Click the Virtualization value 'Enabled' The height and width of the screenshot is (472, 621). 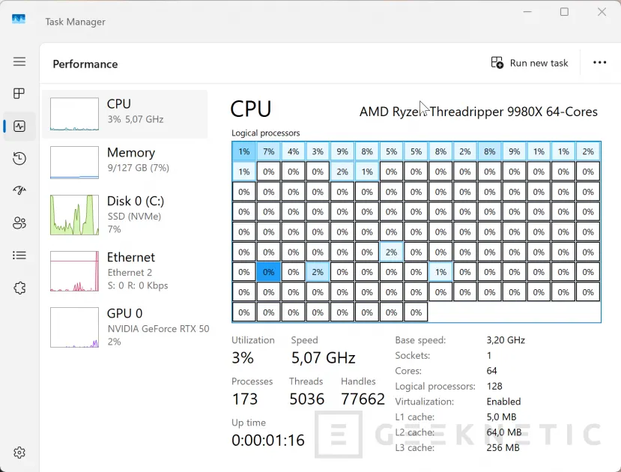click(503, 402)
